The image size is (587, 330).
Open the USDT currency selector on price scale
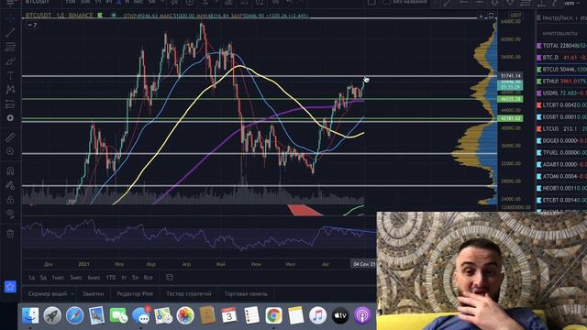pyautogui.click(x=515, y=16)
